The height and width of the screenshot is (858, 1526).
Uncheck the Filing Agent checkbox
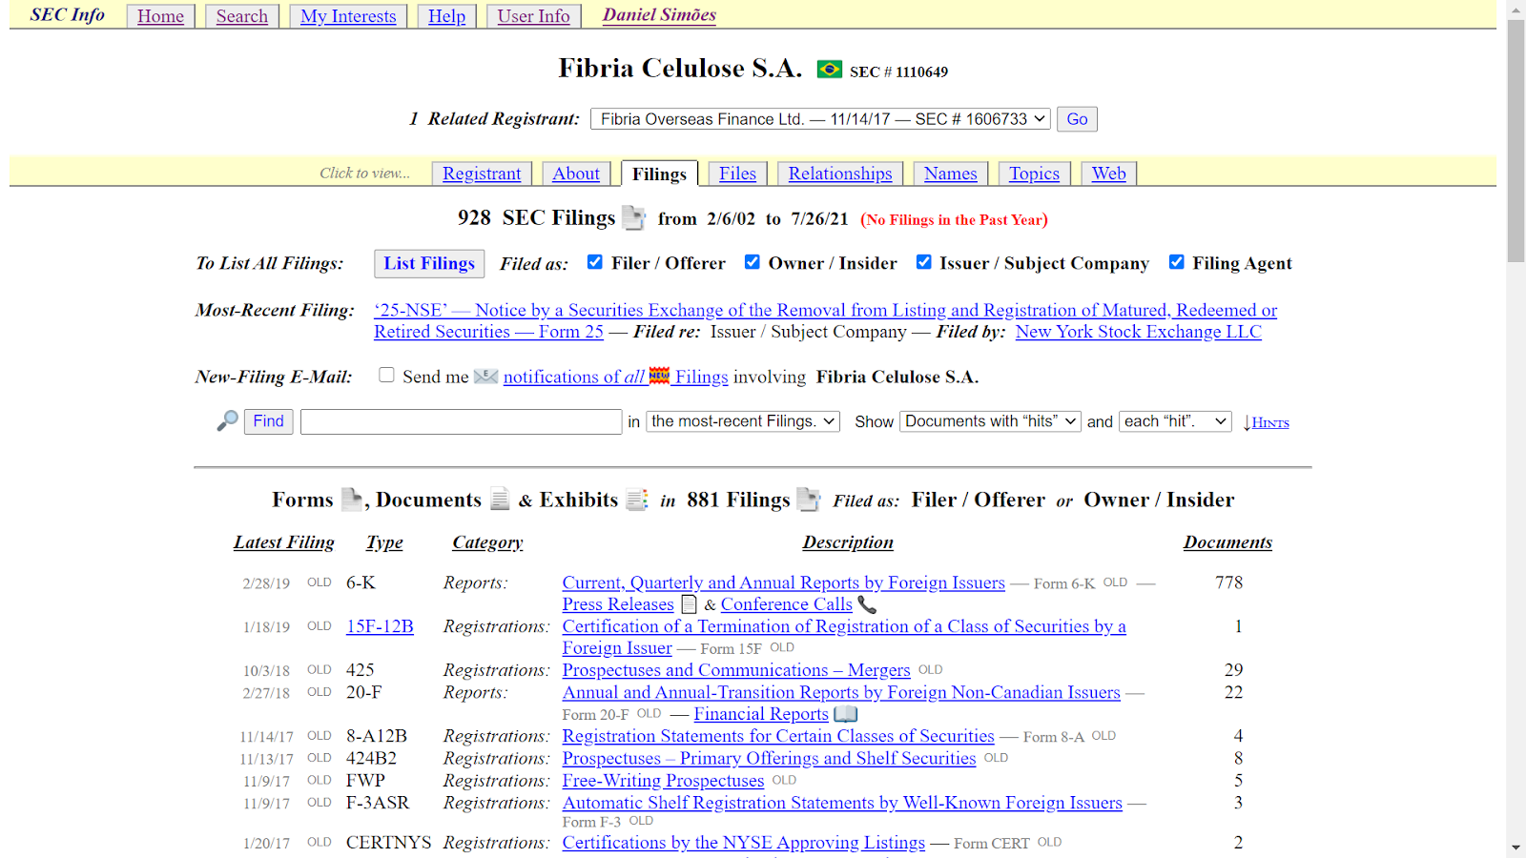(1177, 262)
